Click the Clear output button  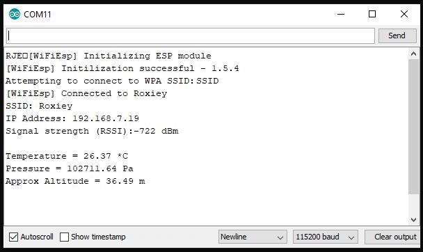tap(393, 237)
